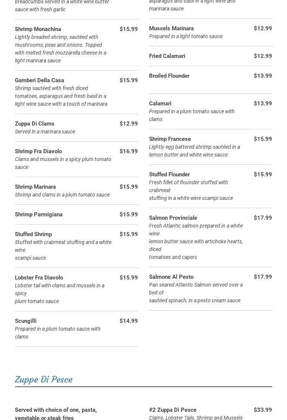Select the Gamberi Della Casa item name

click(40, 80)
